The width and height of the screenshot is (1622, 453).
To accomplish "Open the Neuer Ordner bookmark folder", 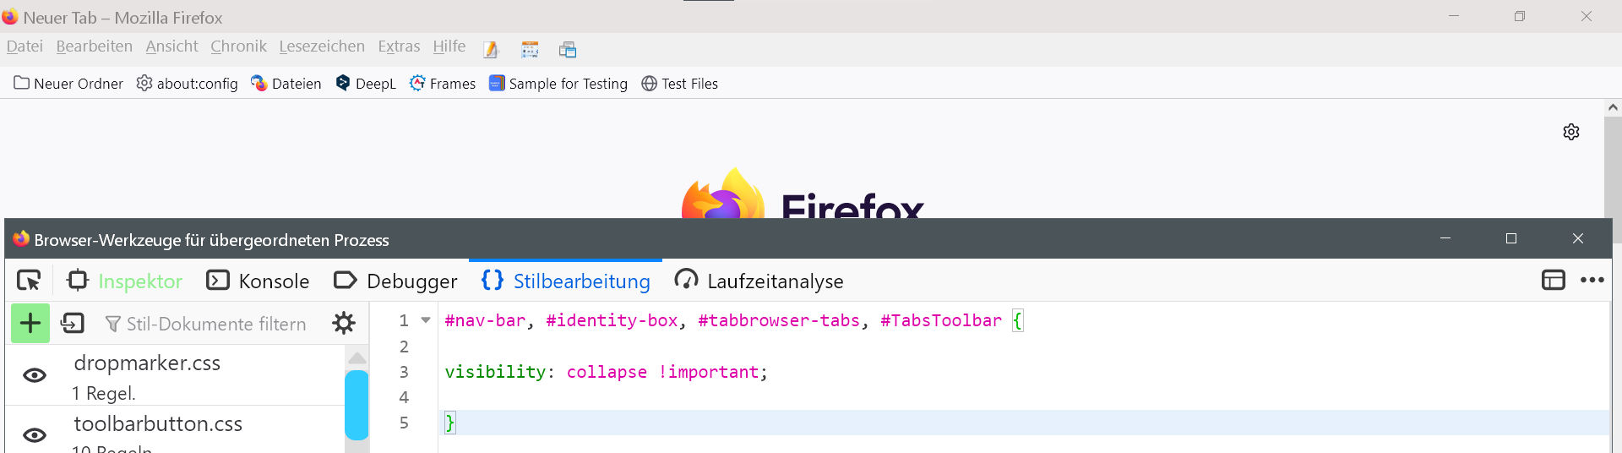I will pyautogui.click(x=68, y=84).
